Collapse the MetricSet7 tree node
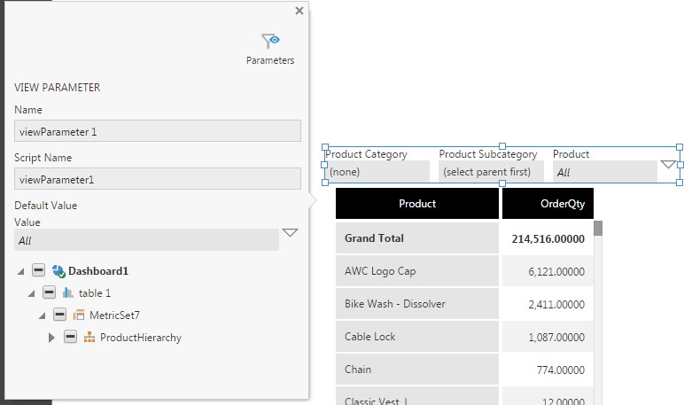 pos(42,315)
